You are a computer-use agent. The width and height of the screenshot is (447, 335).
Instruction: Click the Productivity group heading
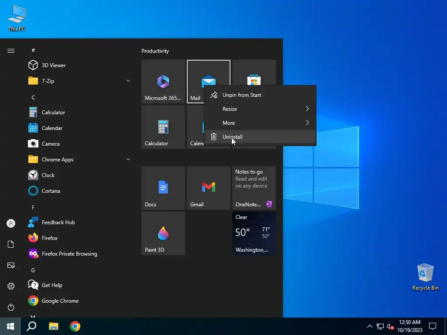(155, 51)
